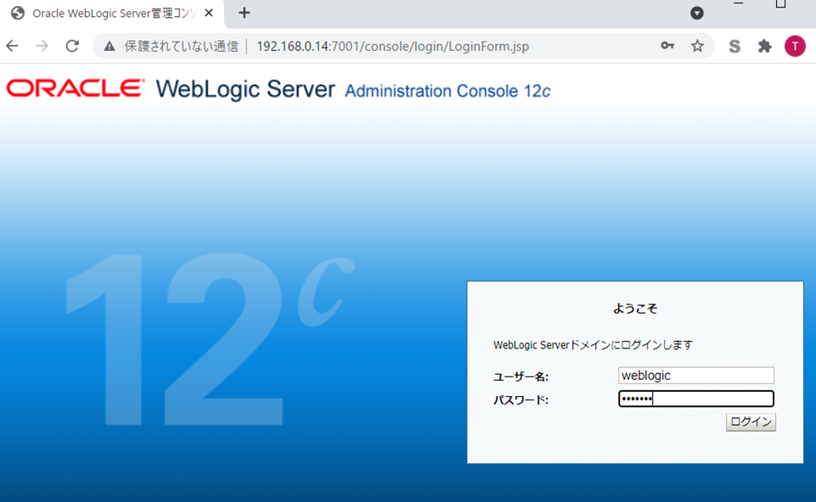Click Administration Console 12c heading text

[x=447, y=91]
